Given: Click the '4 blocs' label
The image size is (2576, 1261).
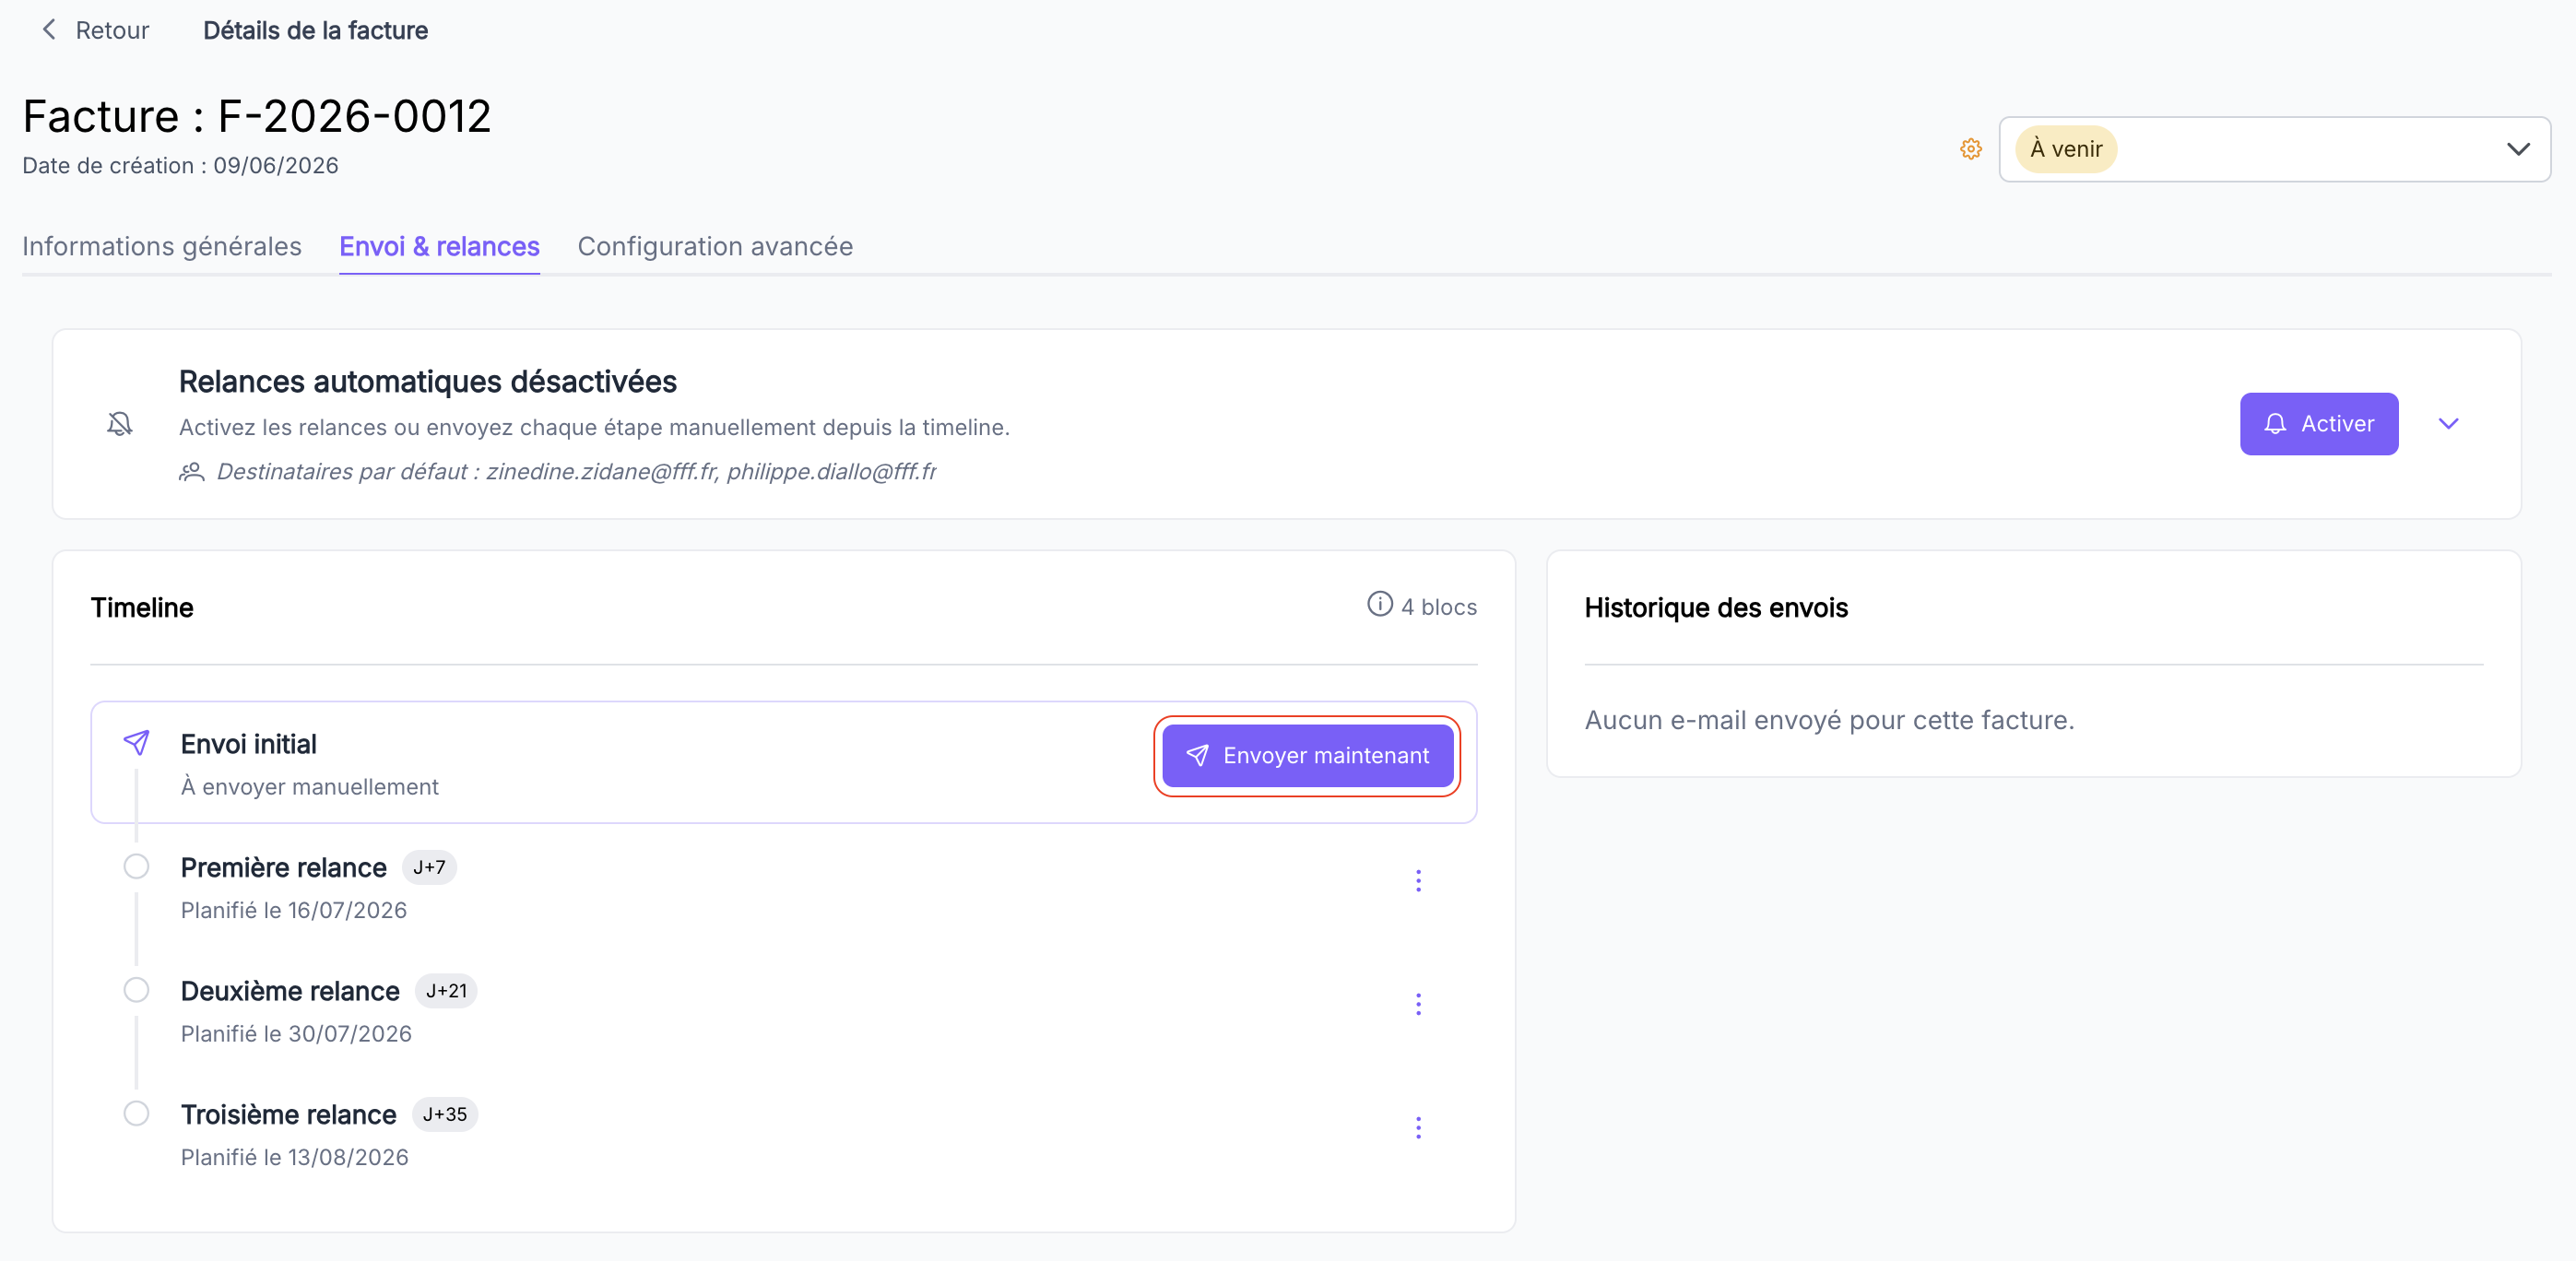Looking at the screenshot, I should tap(1439, 607).
